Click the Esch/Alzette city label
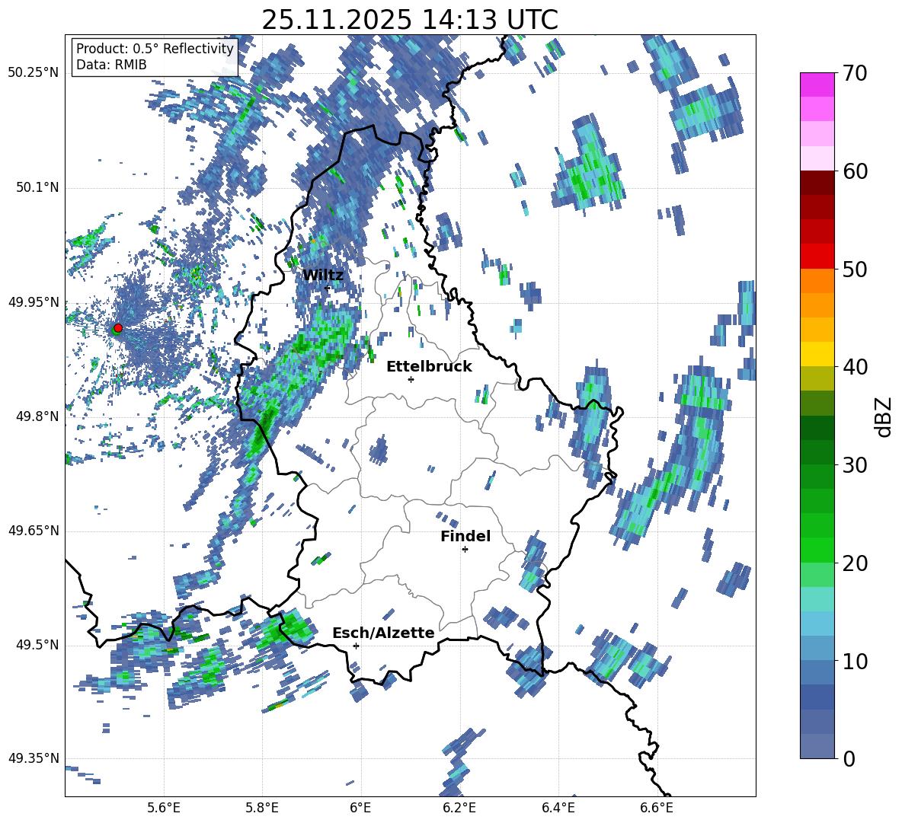 click(383, 633)
